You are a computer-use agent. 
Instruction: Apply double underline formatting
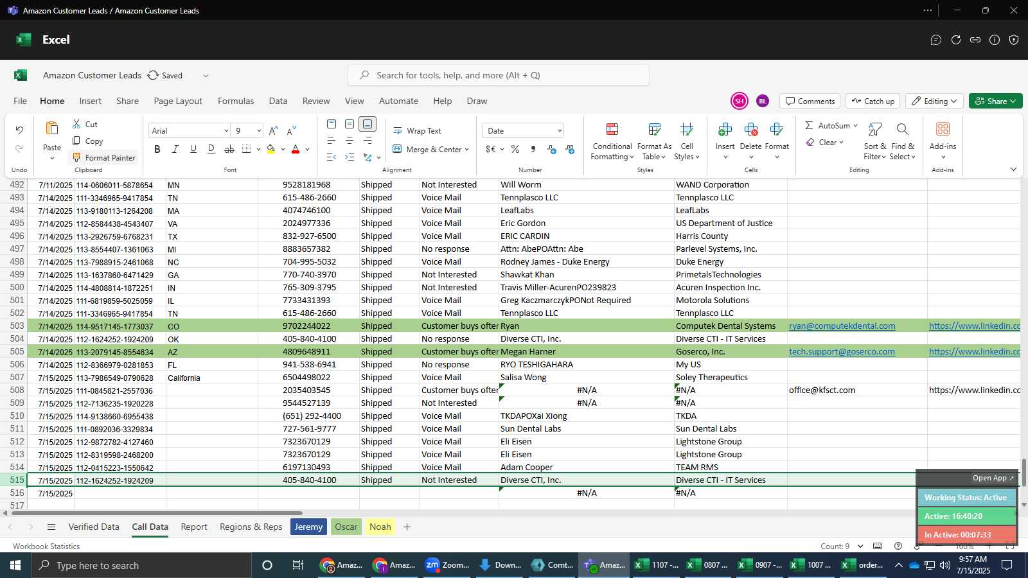[211, 149]
